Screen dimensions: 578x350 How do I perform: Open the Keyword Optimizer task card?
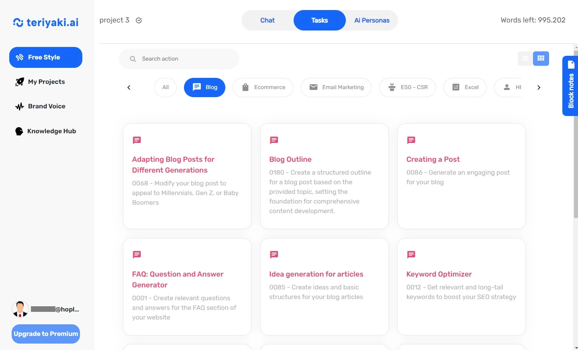click(x=462, y=287)
